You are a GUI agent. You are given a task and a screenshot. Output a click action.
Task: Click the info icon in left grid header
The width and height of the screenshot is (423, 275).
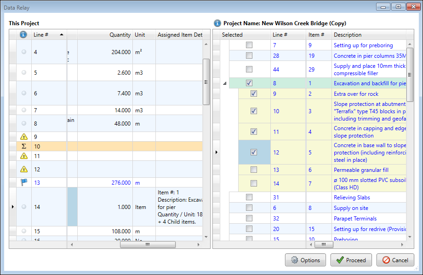coord(24,35)
